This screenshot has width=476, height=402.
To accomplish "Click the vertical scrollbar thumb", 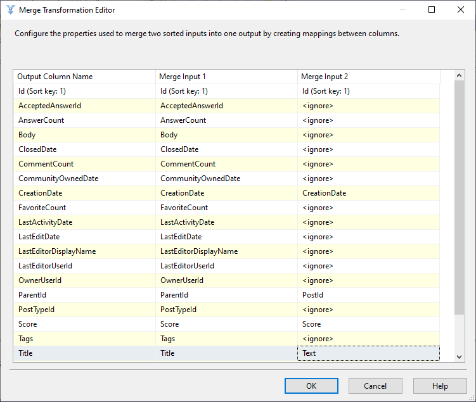I will 460,196.
